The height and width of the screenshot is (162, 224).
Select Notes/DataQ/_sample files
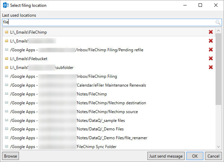point(109,121)
